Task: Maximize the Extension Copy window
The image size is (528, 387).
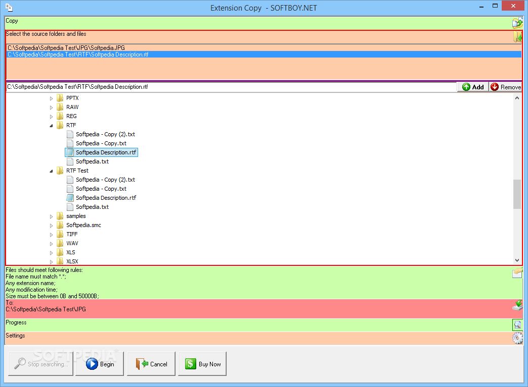Action: coord(495,6)
